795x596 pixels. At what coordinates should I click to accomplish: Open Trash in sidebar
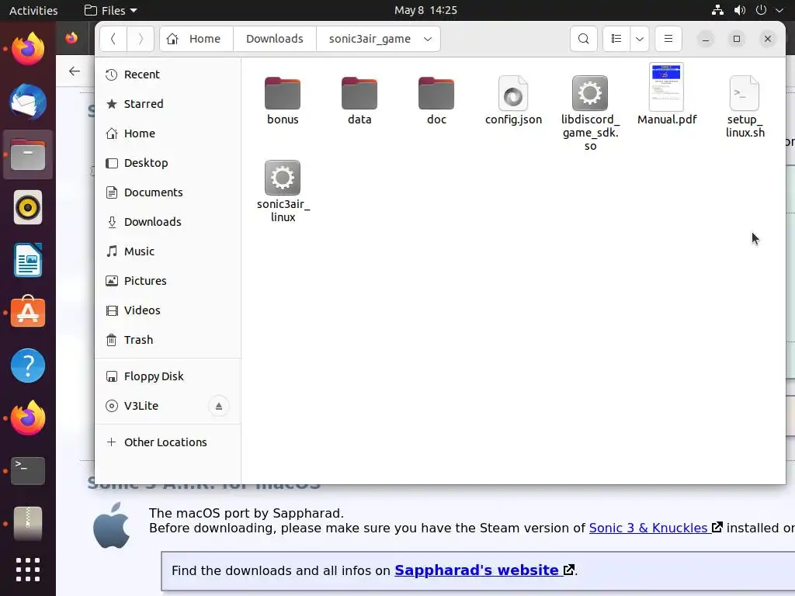[x=168, y=340]
